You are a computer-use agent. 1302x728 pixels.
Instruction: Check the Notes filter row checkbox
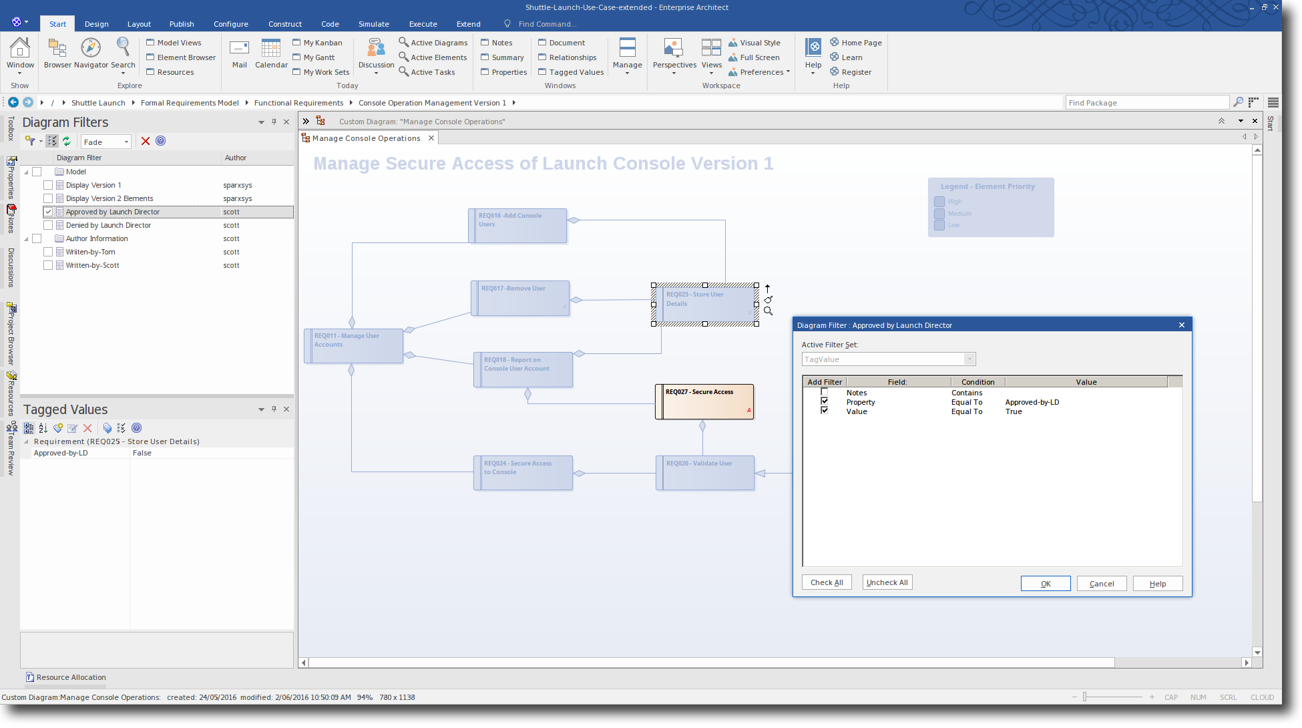point(824,393)
